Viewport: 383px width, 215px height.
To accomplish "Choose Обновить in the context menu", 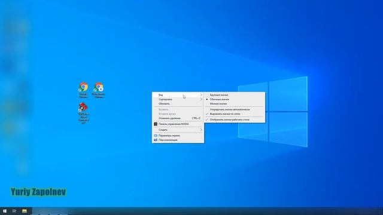I will click(178, 103).
